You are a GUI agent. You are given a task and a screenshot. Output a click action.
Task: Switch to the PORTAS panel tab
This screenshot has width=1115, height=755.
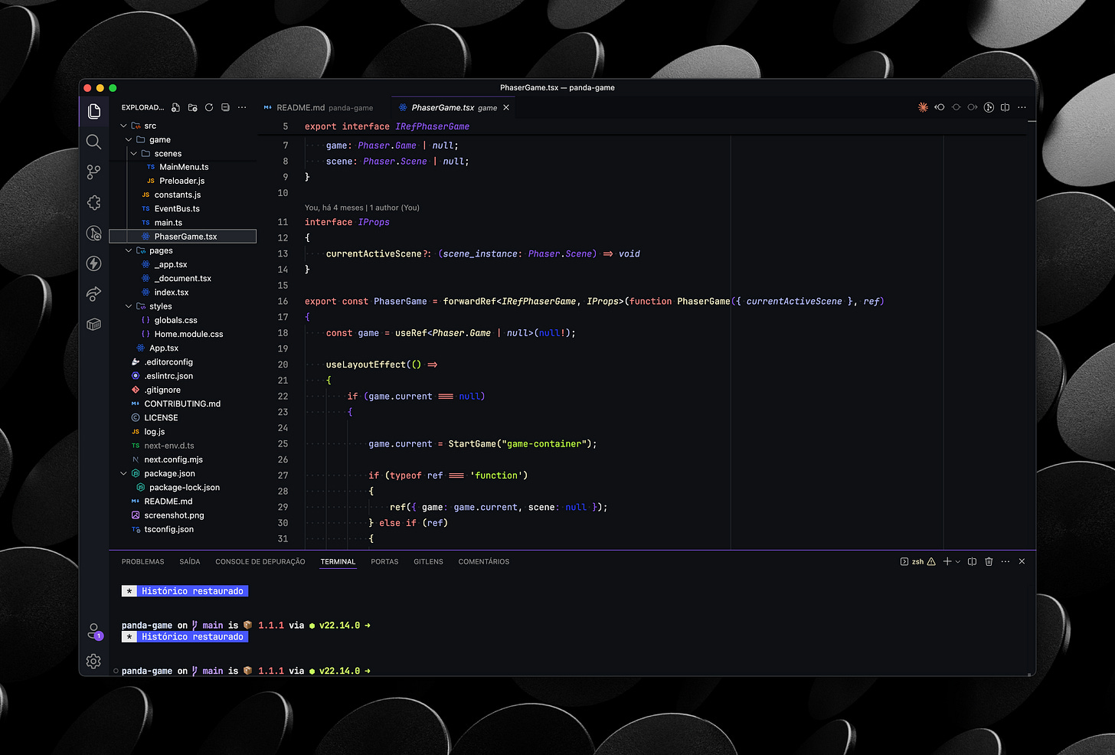pos(384,561)
